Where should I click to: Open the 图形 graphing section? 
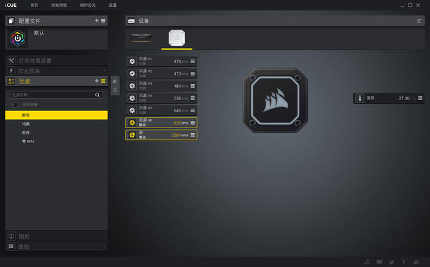[57, 236]
